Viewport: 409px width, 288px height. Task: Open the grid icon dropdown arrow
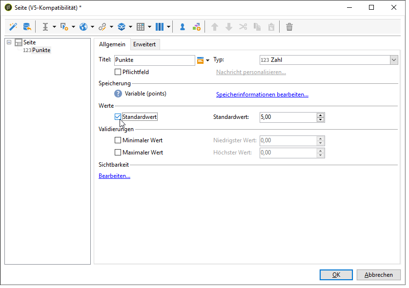point(149,27)
